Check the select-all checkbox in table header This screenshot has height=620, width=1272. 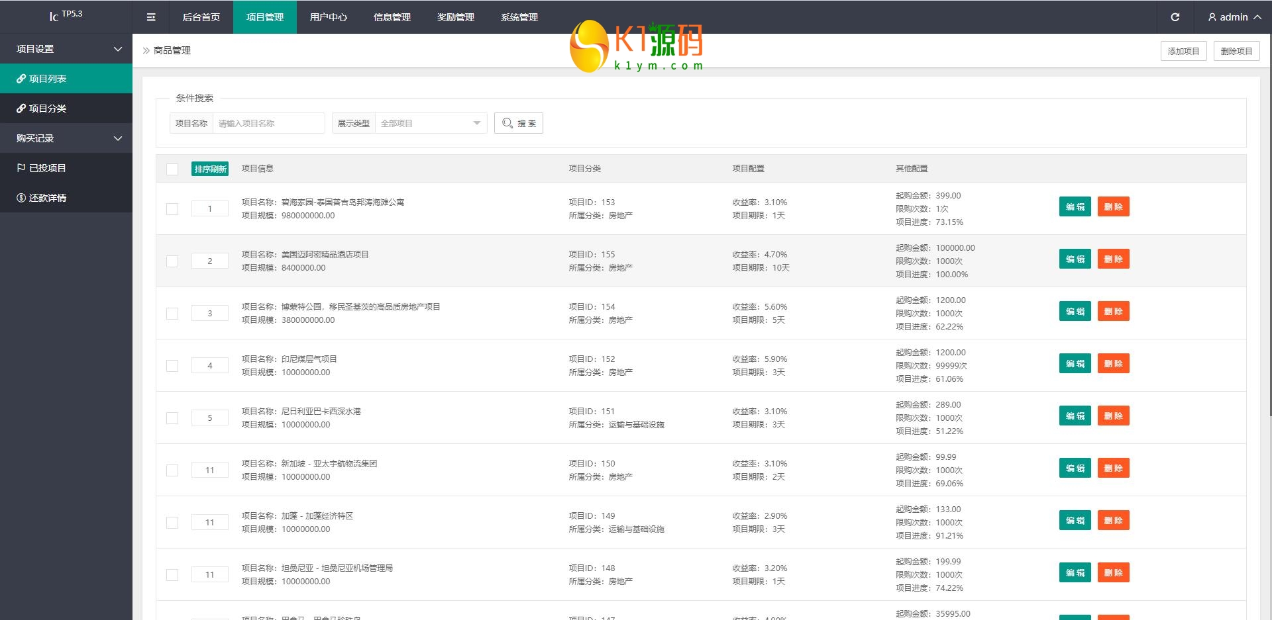click(172, 169)
